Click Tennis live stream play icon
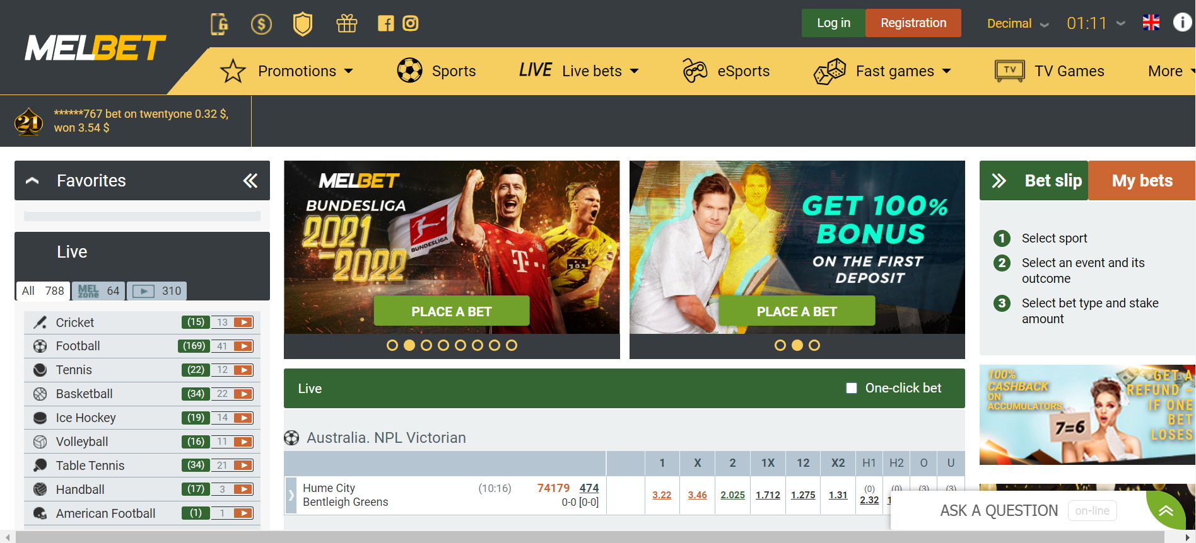1196x543 pixels. 243,370
